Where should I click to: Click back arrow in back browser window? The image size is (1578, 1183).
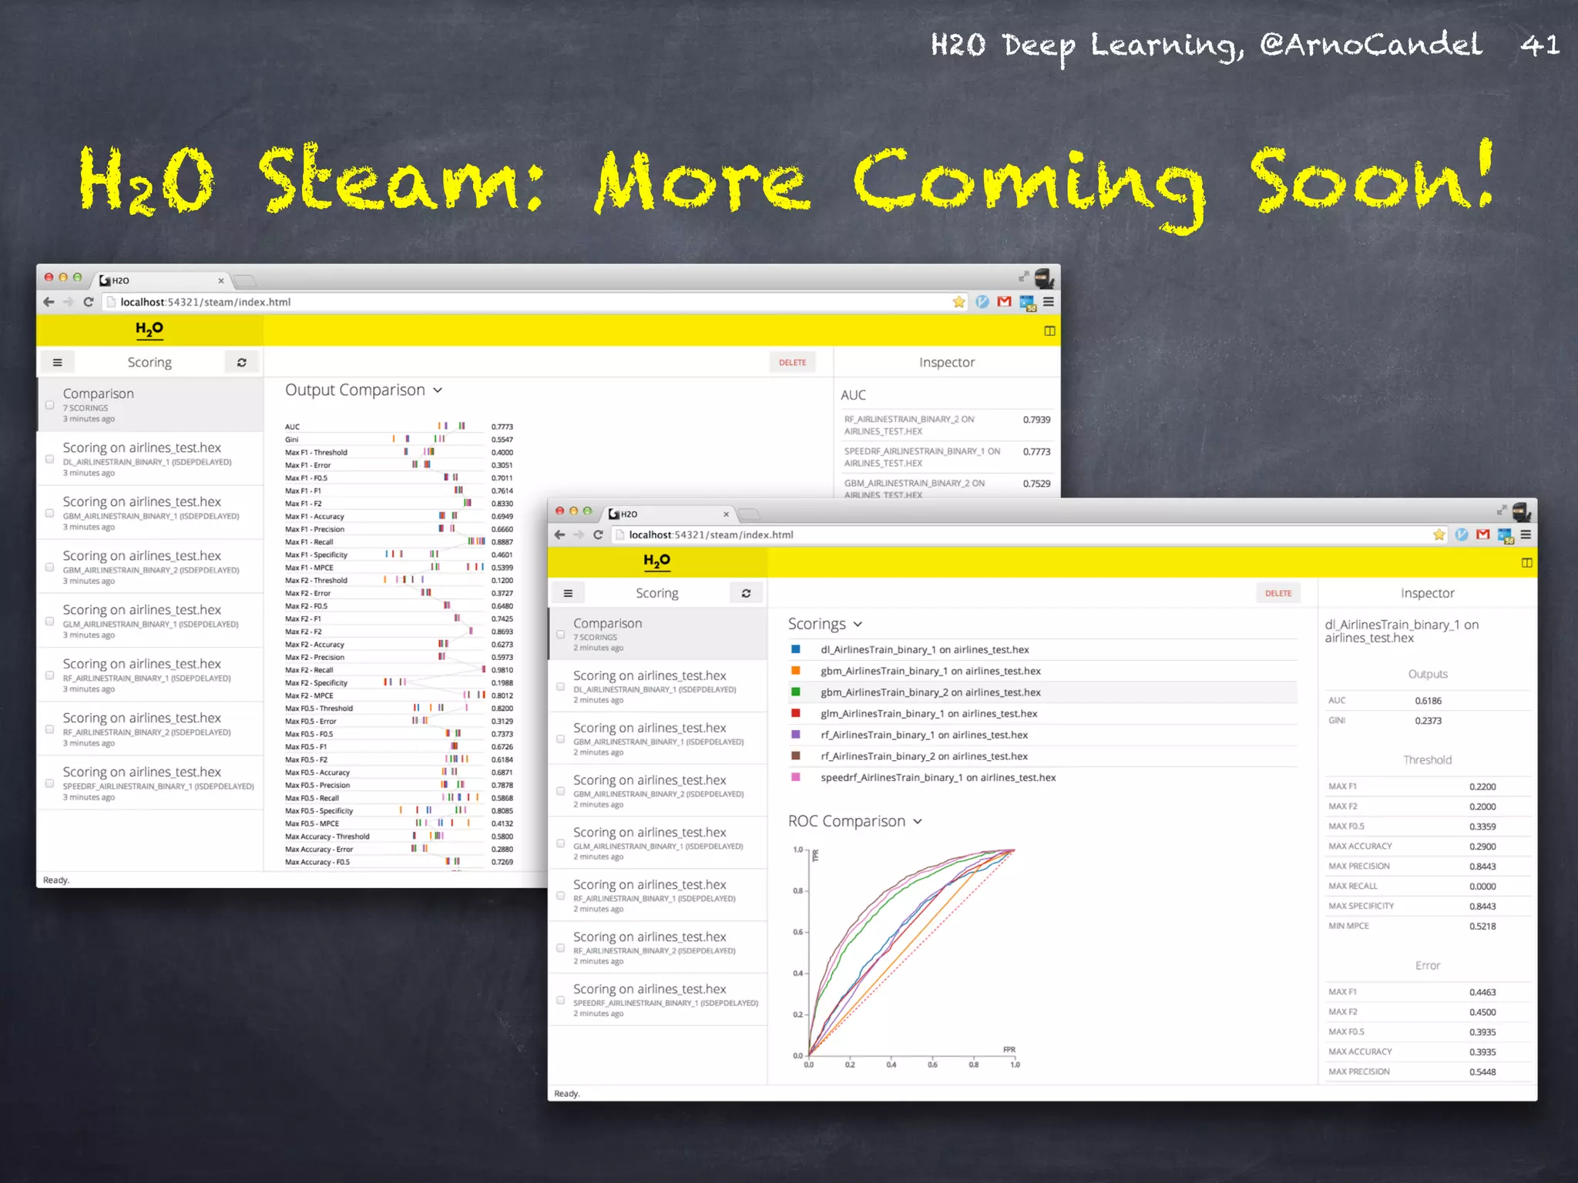pyautogui.click(x=49, y=302)
